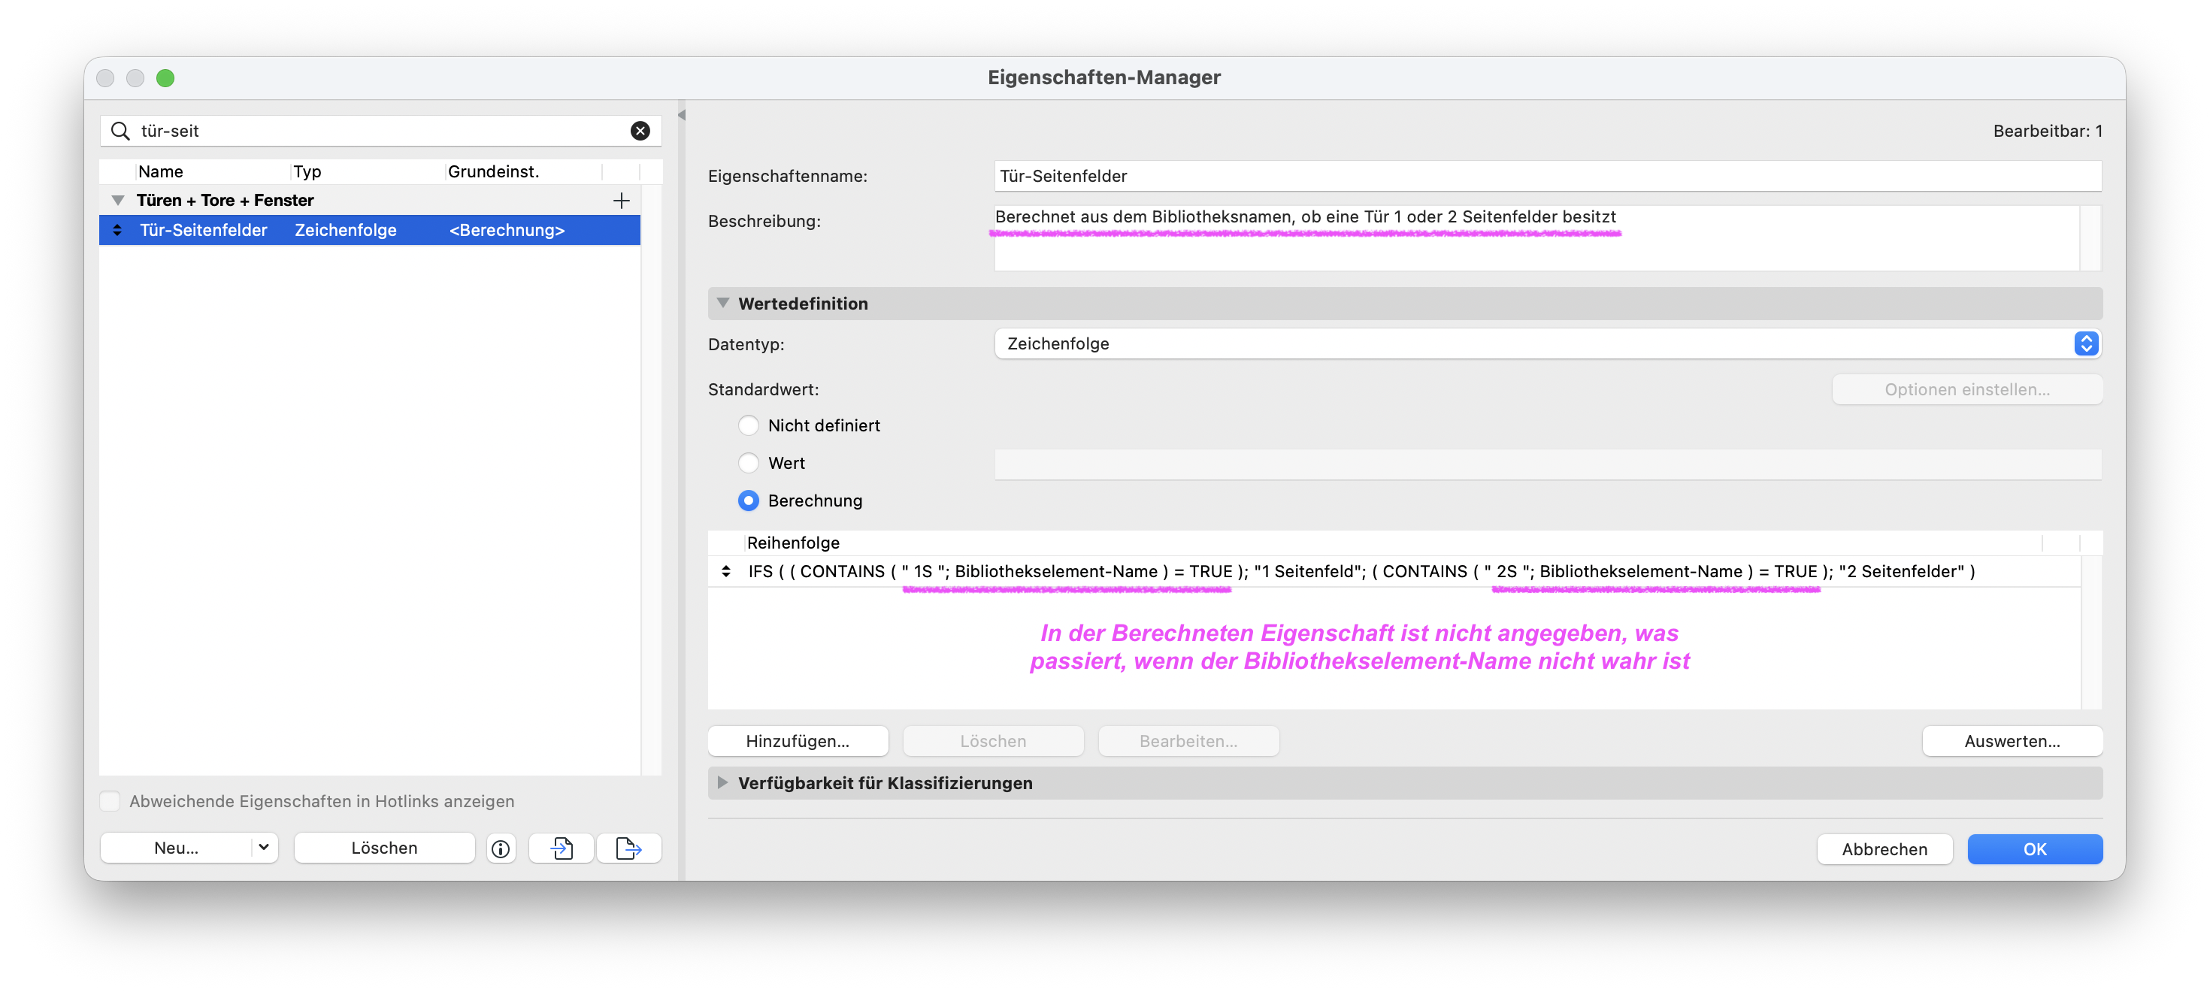Click the Neu... button

(177, 848)
